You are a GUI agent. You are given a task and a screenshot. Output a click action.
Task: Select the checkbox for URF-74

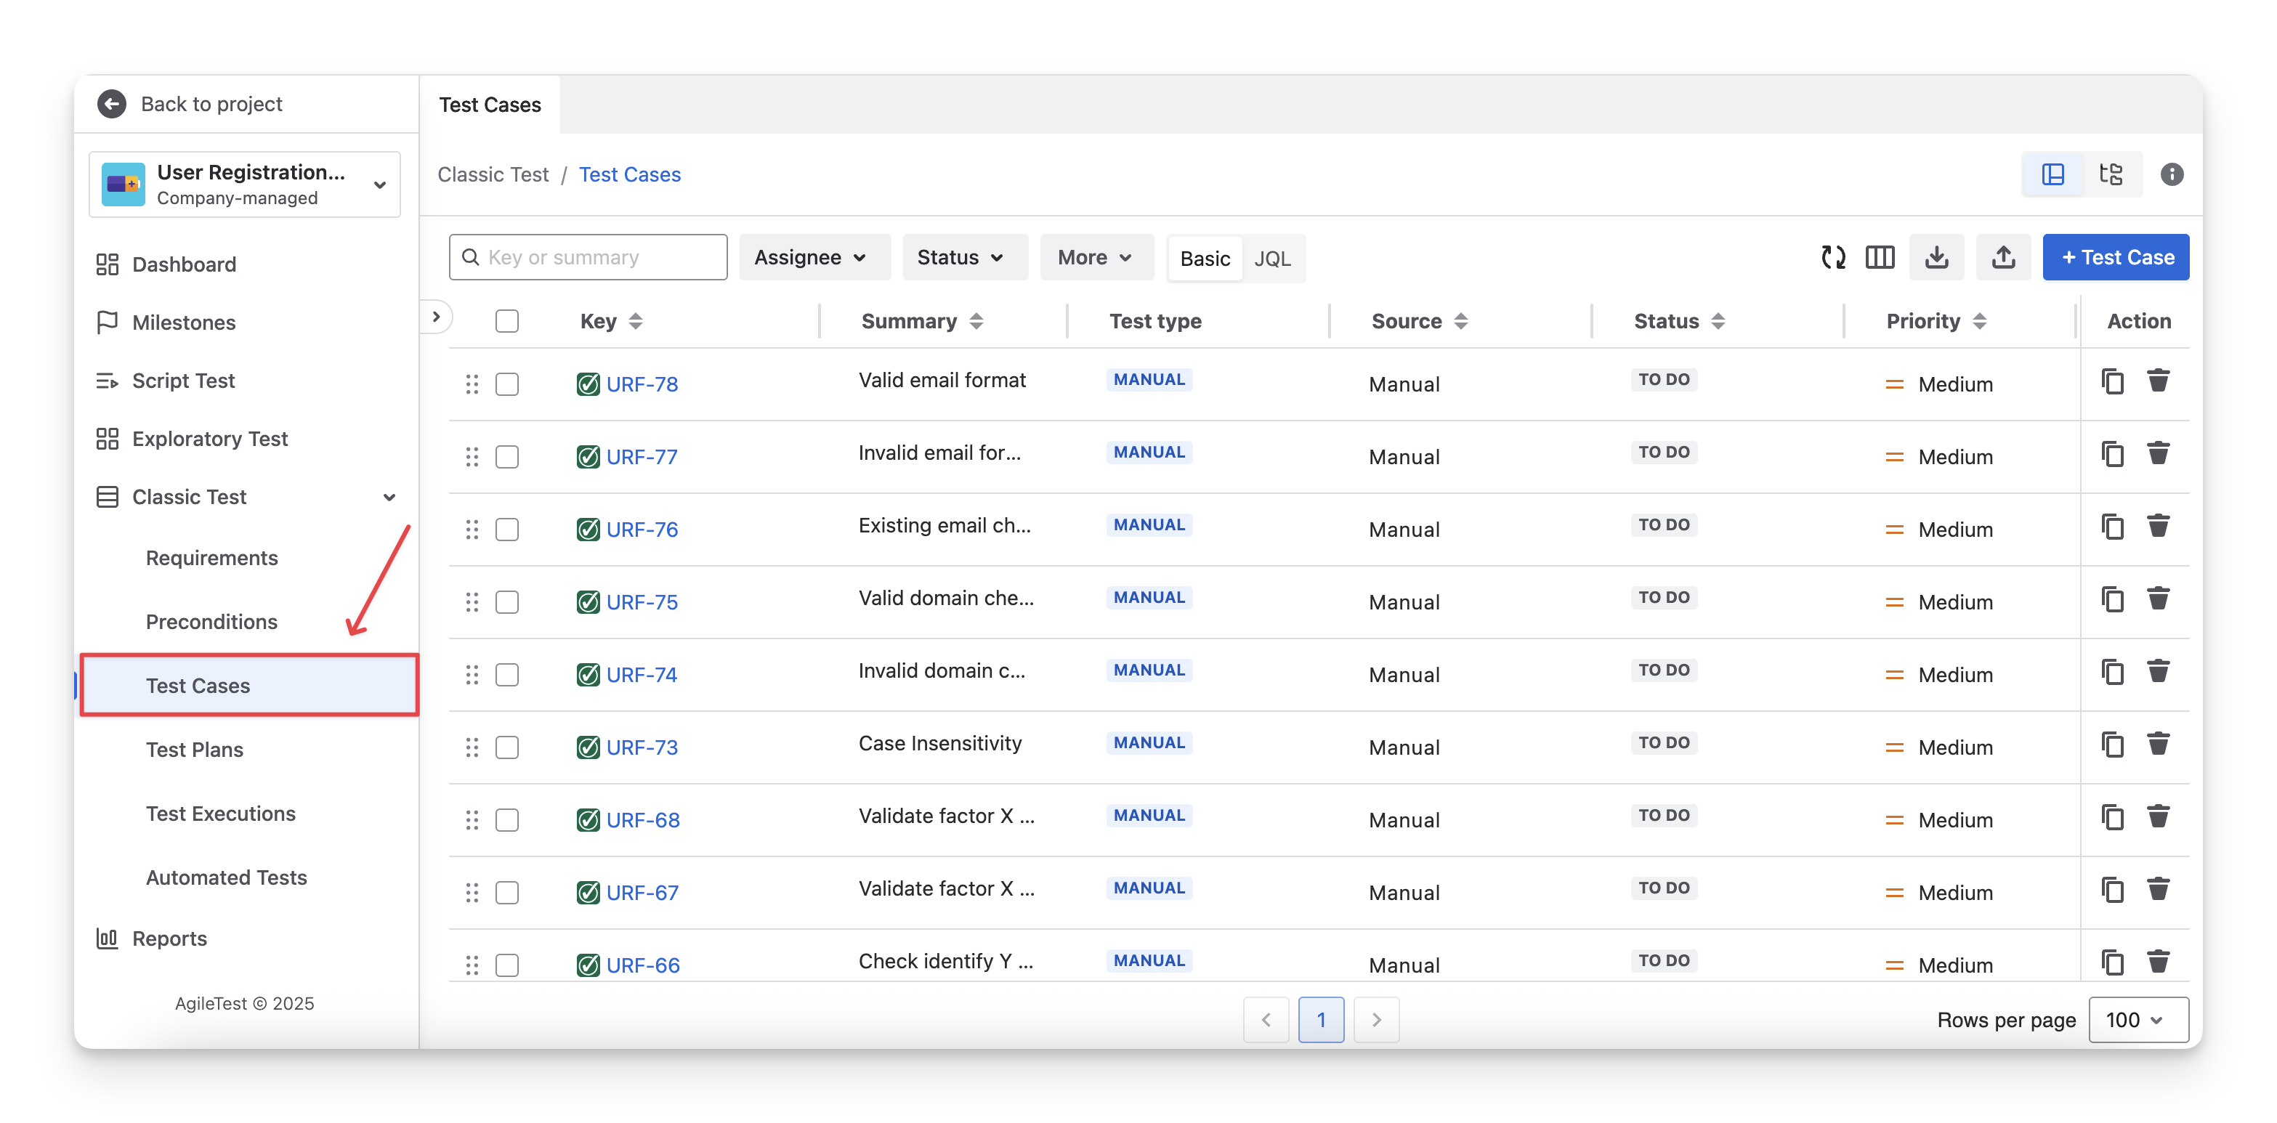tap(506, 675)
